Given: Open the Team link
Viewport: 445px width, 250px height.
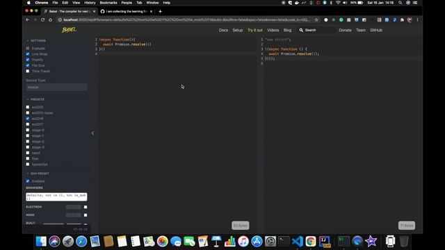Looking at the screenshot, I should (361, 30).
